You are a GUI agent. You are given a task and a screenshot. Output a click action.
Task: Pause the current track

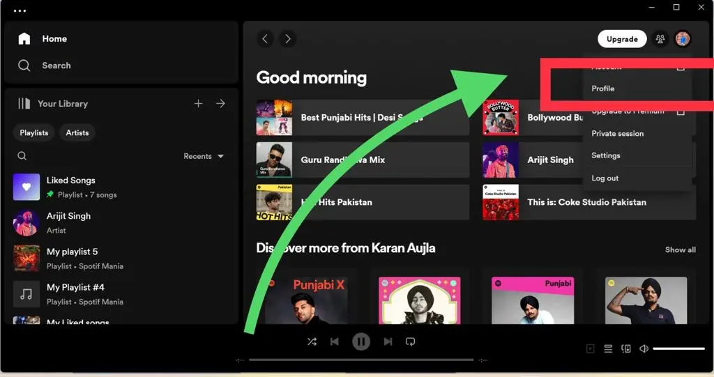pos(361,341)
